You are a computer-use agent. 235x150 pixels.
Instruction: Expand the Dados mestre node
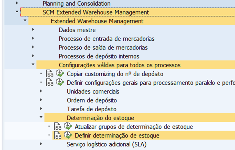pyautogui.click(x=33, y=29)
